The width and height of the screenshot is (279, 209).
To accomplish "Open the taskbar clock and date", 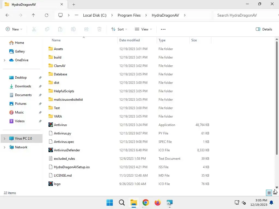I will point(259,202).
